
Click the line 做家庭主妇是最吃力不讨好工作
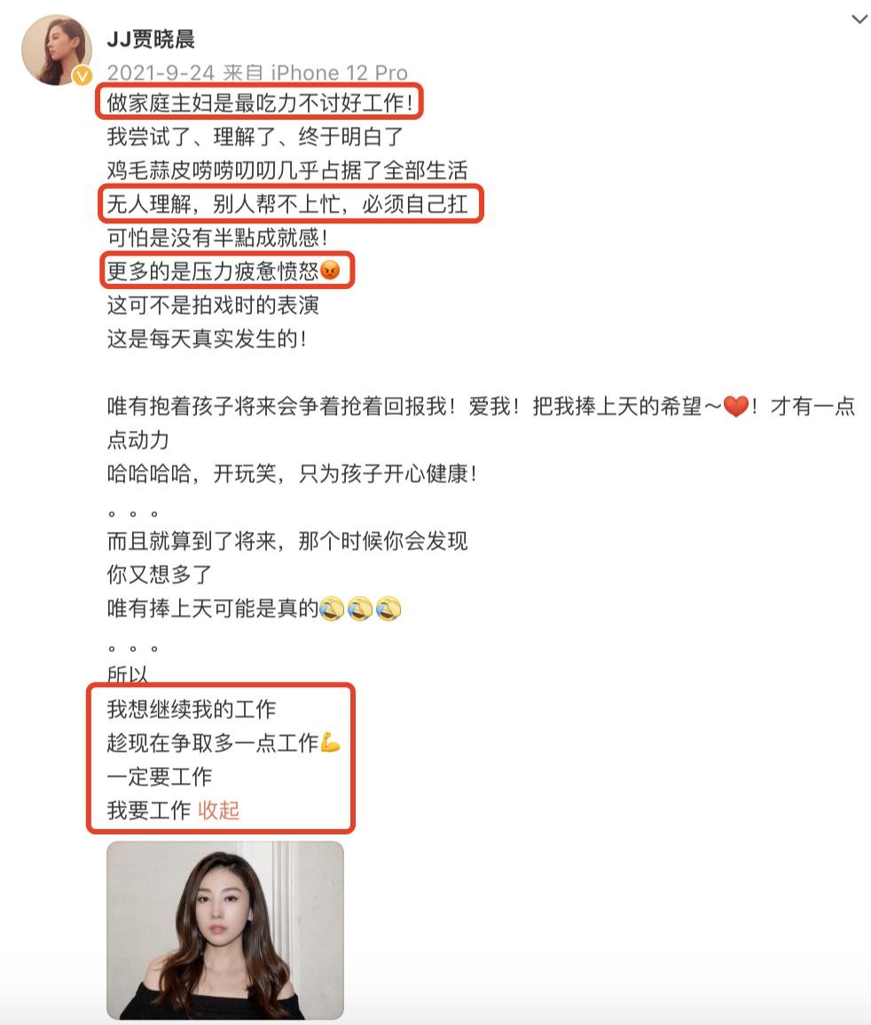coord(260,103)
